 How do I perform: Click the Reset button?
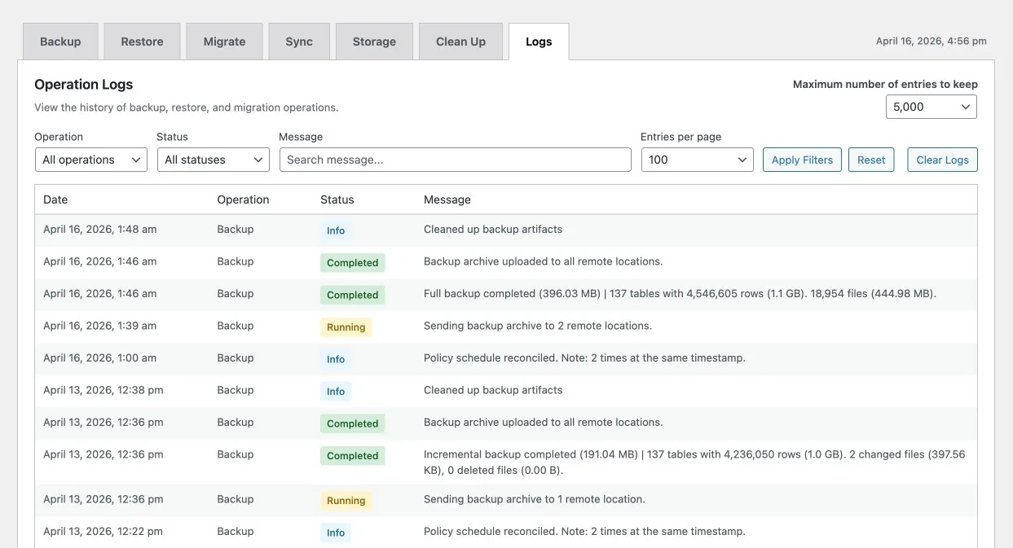tap(870, 160)
